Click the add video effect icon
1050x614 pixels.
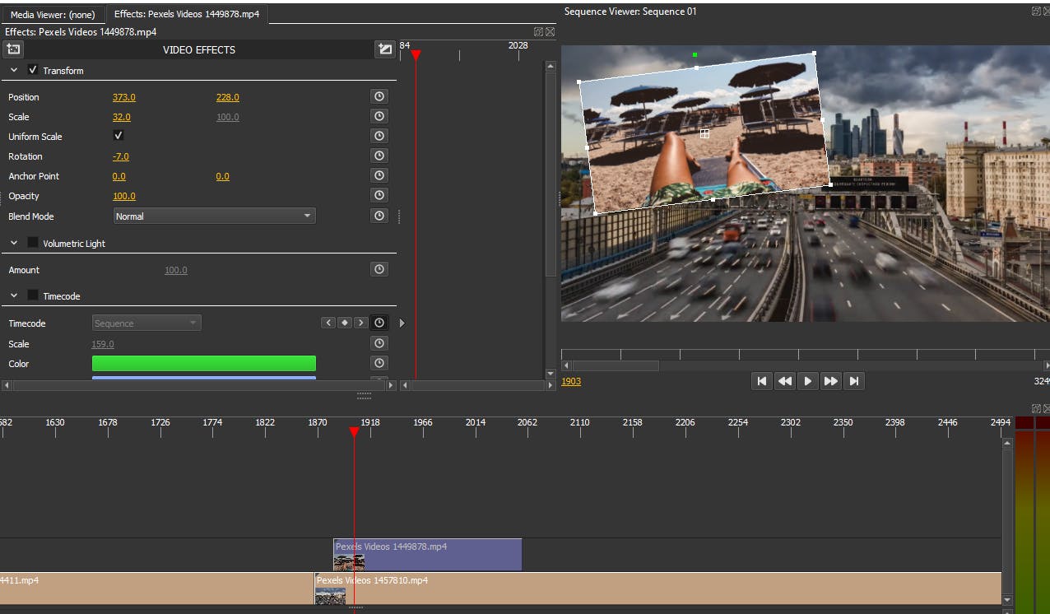click(13, 49)
